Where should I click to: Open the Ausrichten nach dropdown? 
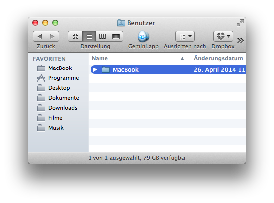coord(185,36)
